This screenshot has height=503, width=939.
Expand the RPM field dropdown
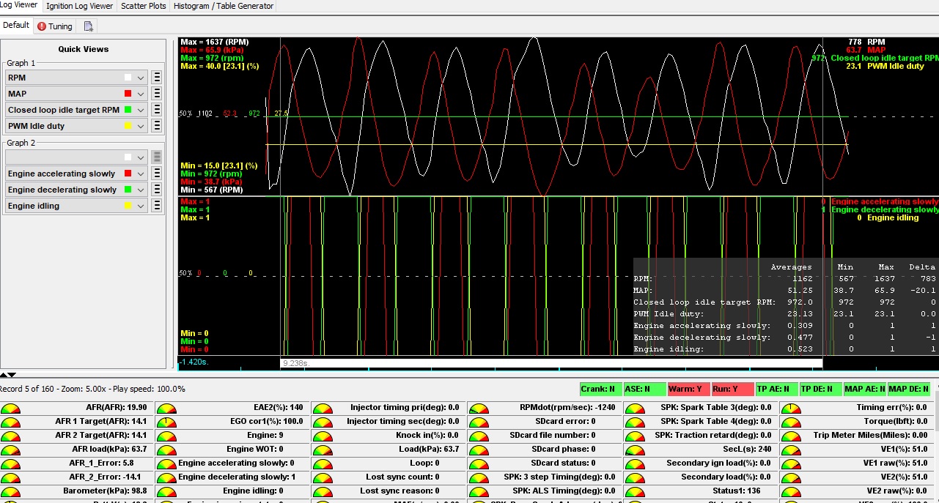point(141,78)
